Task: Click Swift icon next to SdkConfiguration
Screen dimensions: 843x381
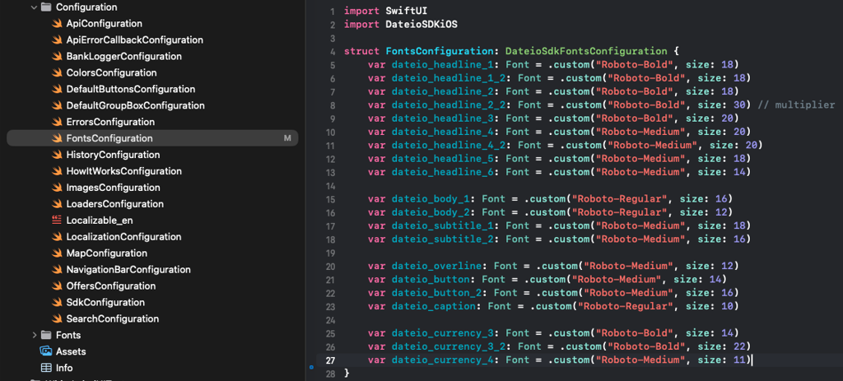Action: [57, 303]
